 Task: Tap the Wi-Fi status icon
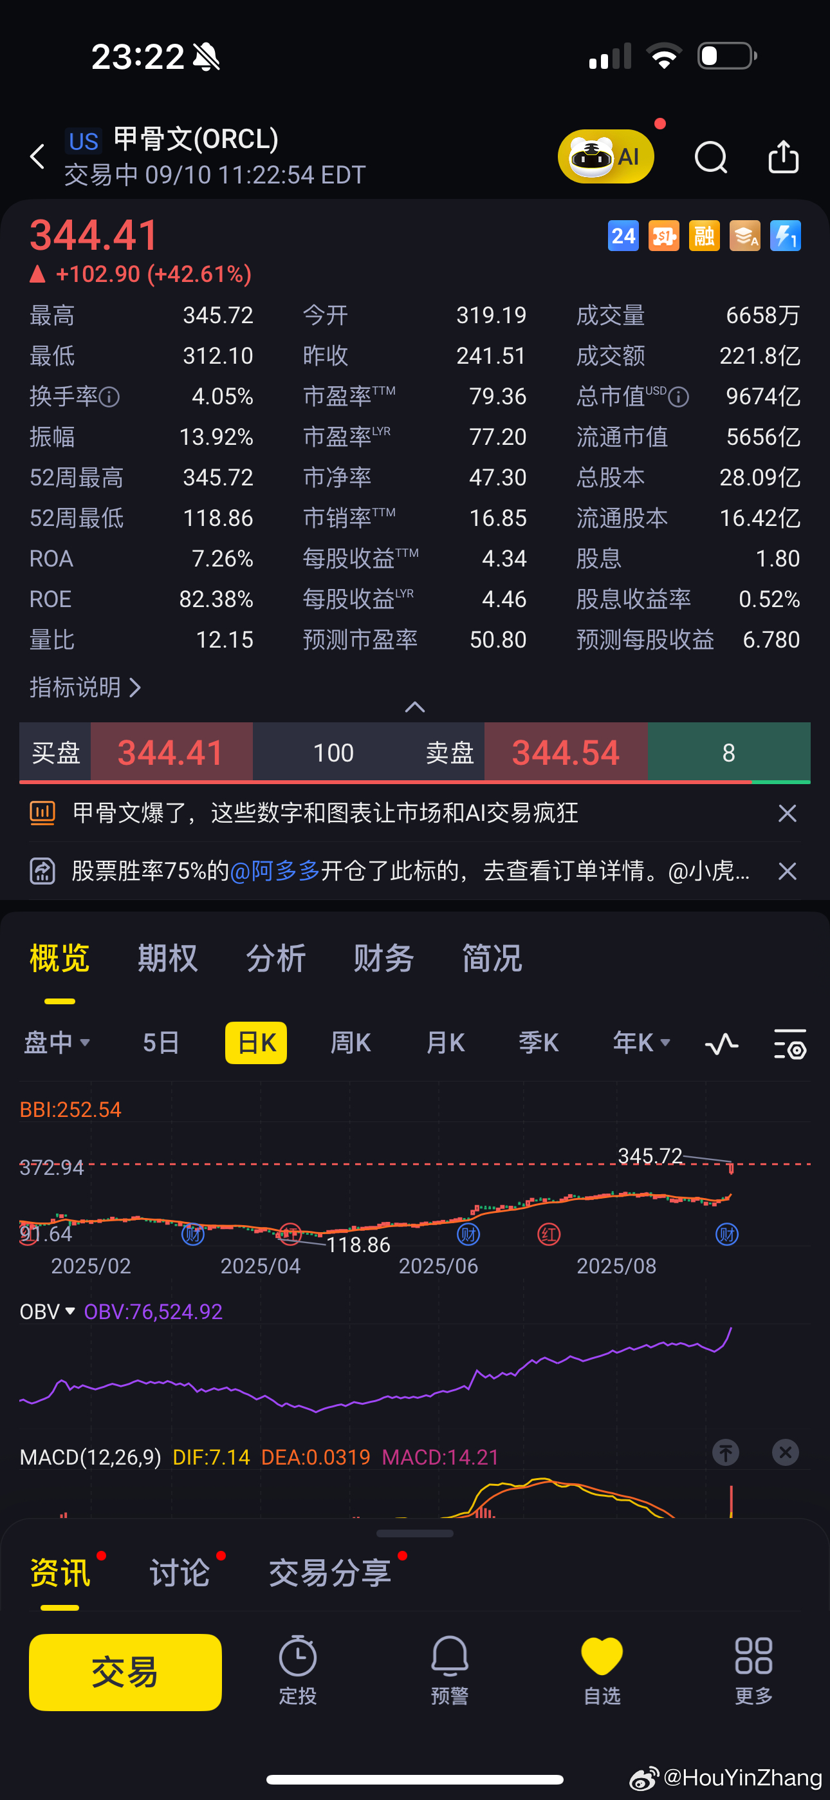664,56
